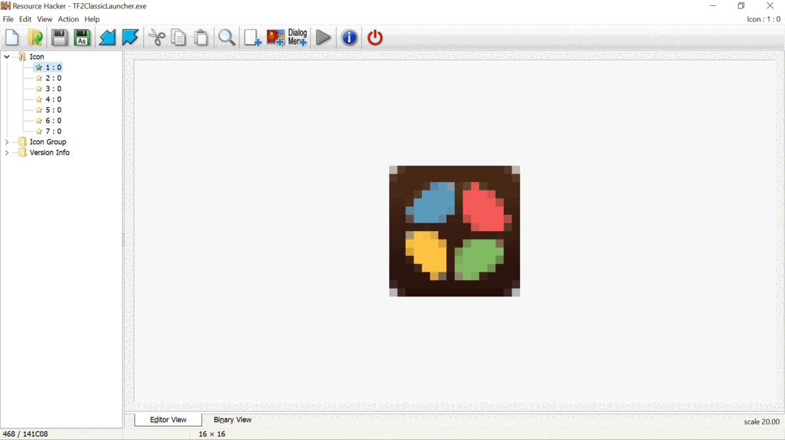Click the Cut scissors icon
785x440 pixels.
tap(156, 37)
